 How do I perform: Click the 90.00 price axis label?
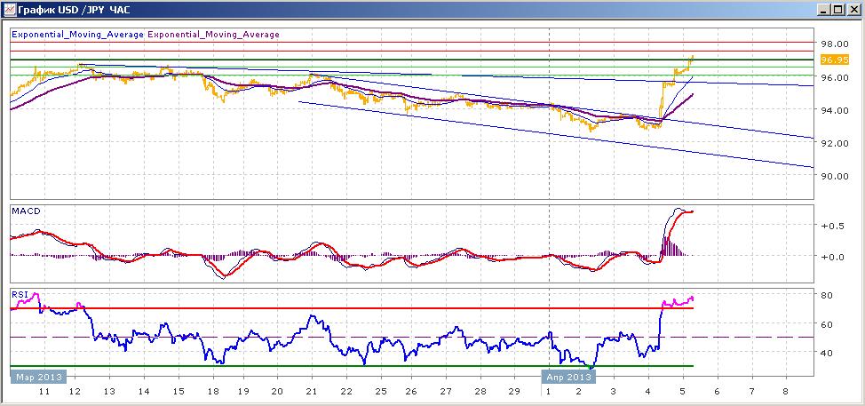tap(833, 176)
